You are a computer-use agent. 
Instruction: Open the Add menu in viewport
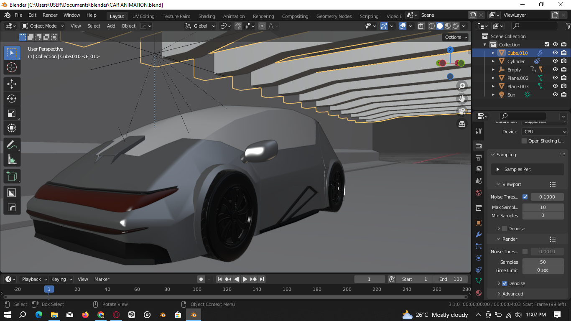(111, 26)
